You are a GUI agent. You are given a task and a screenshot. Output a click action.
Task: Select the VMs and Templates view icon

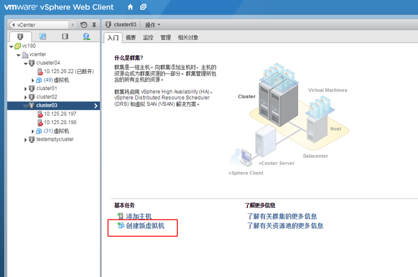tap(43, 36)
